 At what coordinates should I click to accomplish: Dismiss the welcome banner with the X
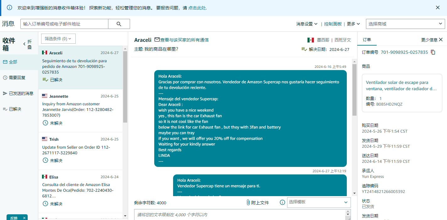[438, 8]
